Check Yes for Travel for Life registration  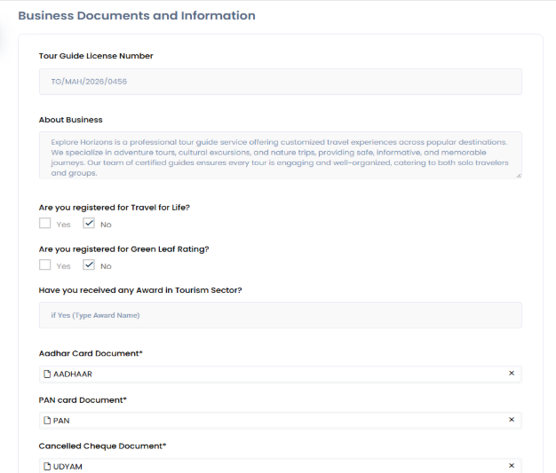pos(45,224)
